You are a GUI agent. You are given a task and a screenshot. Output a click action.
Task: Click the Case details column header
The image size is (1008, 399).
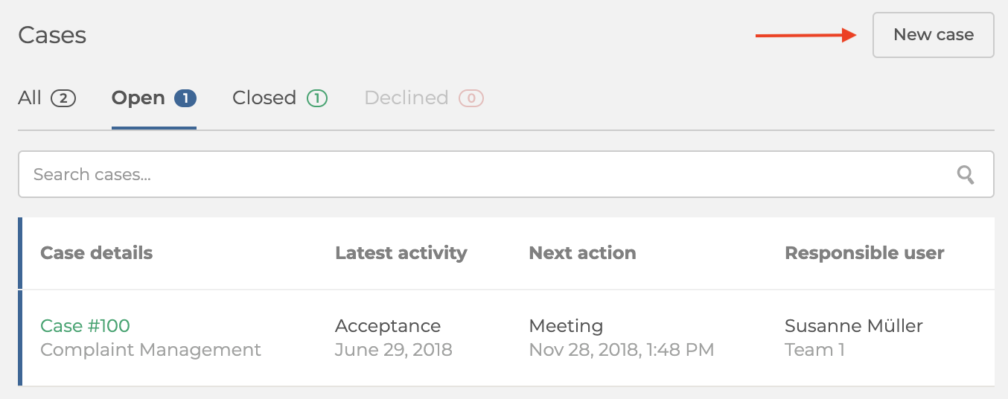pyautogui.click(x=96, y=253)
